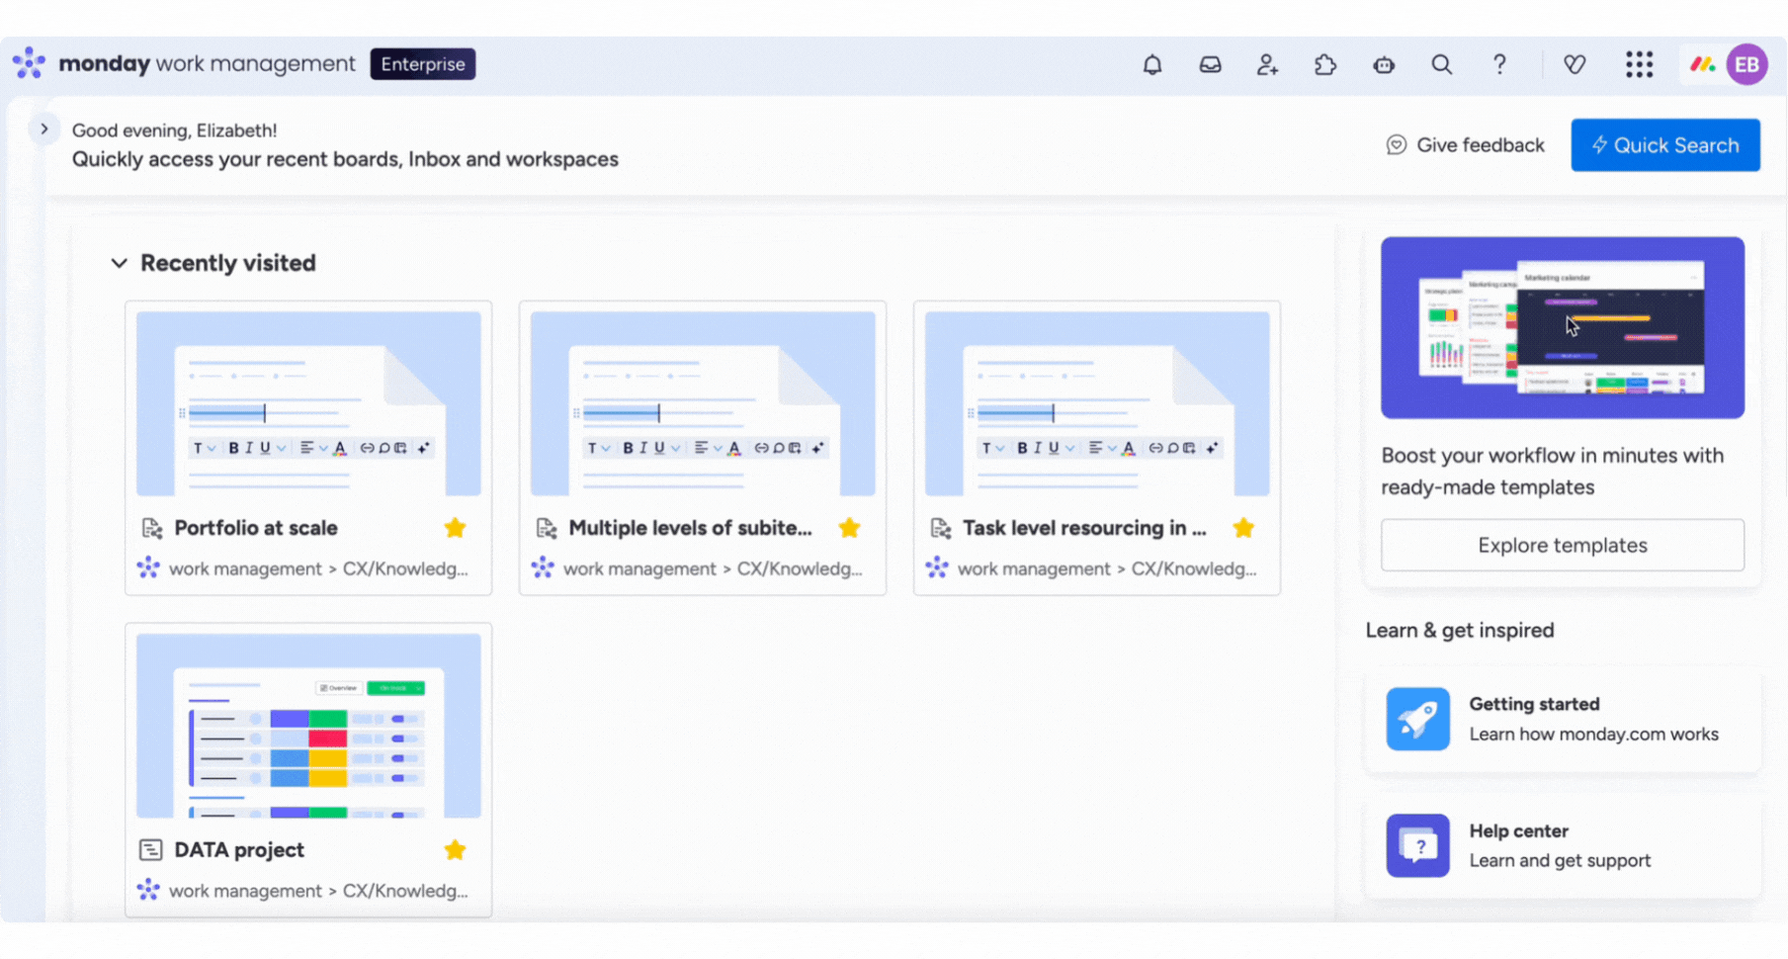Toggle star on DATA project
The image size is (1788, 959).
(x=455, y=850)
